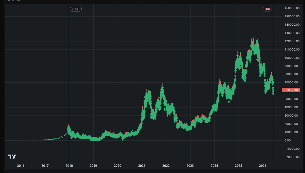Click the 0.00 price axis label
The width and height of the screenshot is (305, 173).
(287, 140)
